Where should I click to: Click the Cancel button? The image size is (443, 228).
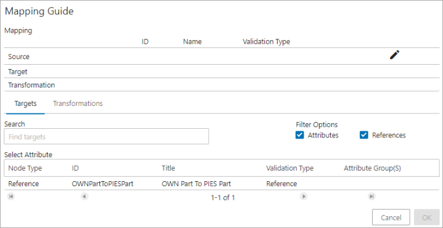click(391, 218)
